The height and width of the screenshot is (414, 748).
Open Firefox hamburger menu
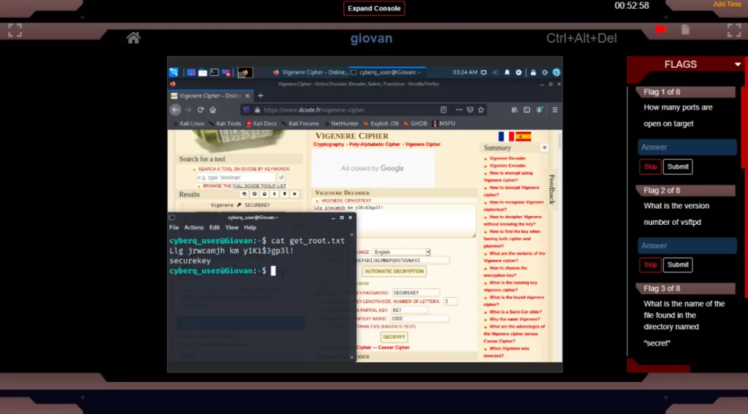coord(555,110)
